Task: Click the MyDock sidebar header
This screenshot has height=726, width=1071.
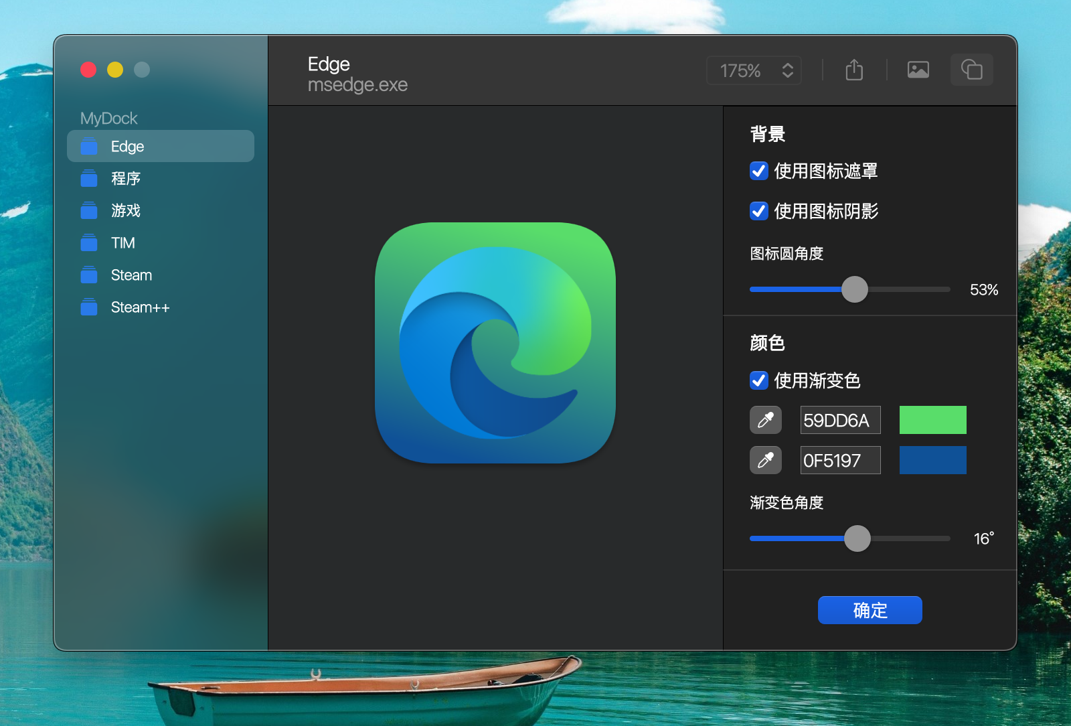Action: (x=108, y=119)
